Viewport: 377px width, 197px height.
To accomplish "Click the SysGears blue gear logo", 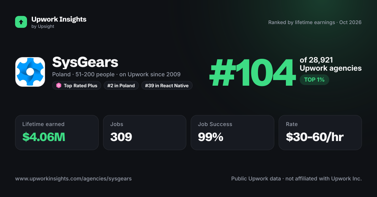I will tap(30, 72).
